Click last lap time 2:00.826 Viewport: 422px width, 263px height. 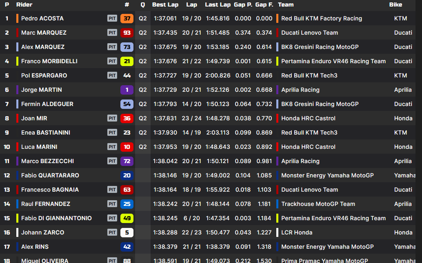tap(218, 75)
